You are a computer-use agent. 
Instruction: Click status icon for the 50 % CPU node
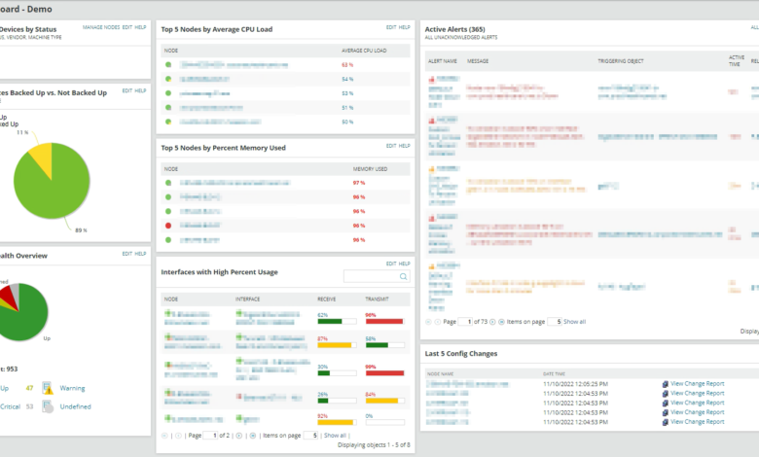pos(168,122)
